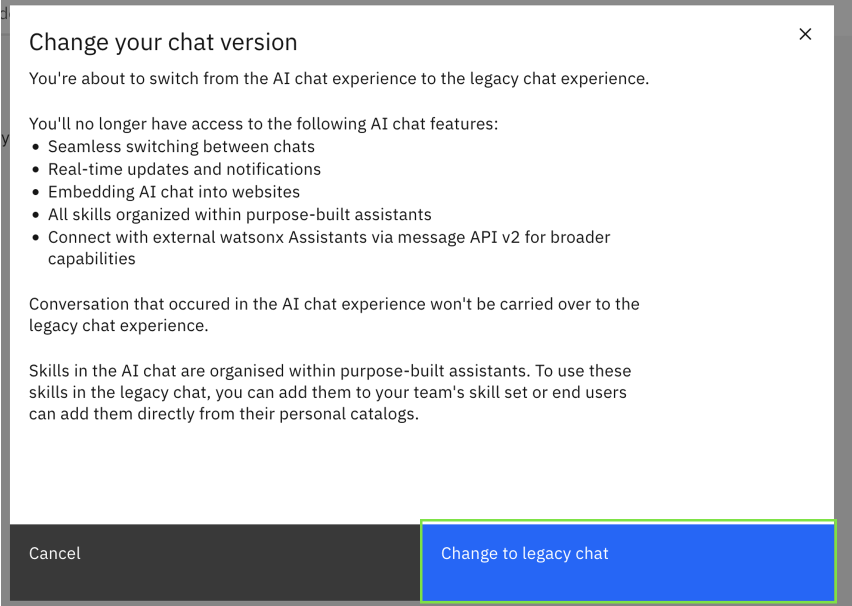Click the "You'll no longer have access" line
The width and height of the screenshot is (852, 606).
263,124
